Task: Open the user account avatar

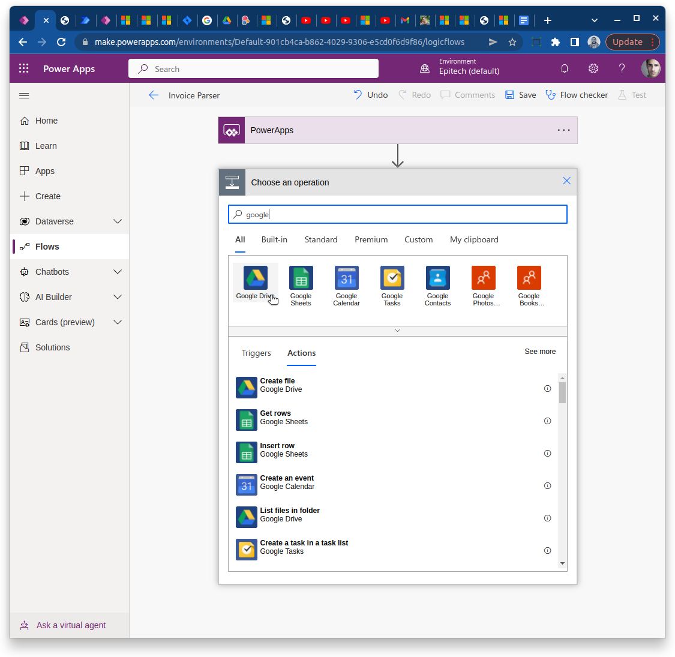Action: [650, 68]
